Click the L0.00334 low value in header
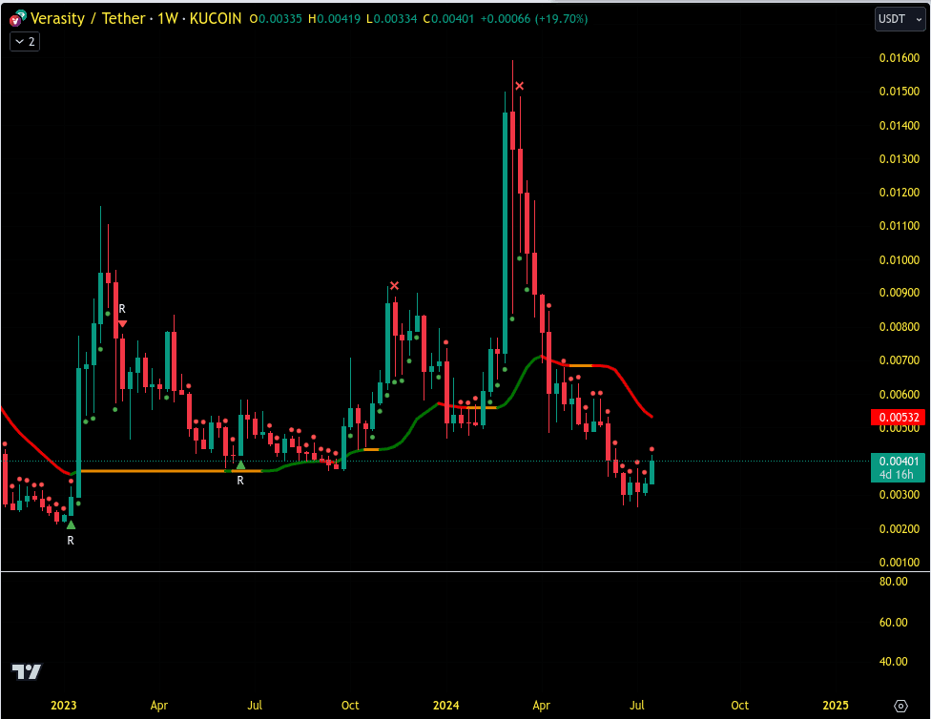Screen dimensions: 931x719 [392, 19]
